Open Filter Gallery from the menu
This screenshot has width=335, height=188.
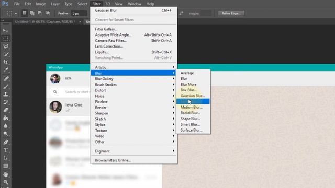[134, 29]
